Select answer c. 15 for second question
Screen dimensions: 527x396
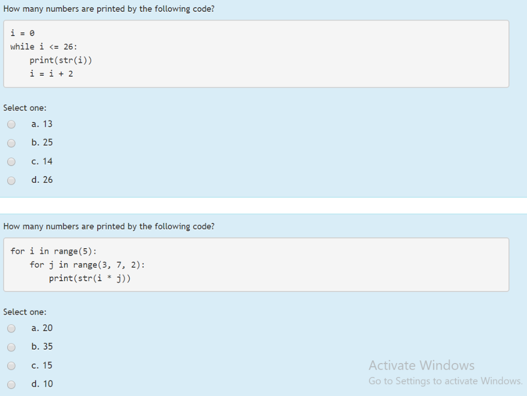pyautogui.click(x=11, y=366)
